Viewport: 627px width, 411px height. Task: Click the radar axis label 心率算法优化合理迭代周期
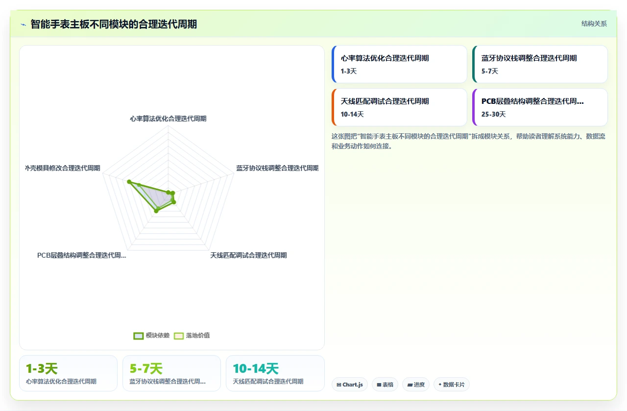(x=168, y=119)
